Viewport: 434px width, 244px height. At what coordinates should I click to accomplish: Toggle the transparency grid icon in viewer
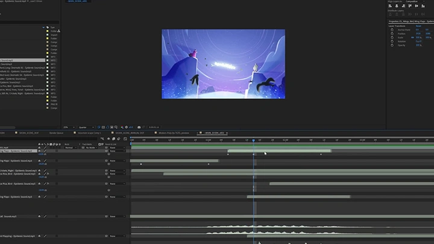103,127
